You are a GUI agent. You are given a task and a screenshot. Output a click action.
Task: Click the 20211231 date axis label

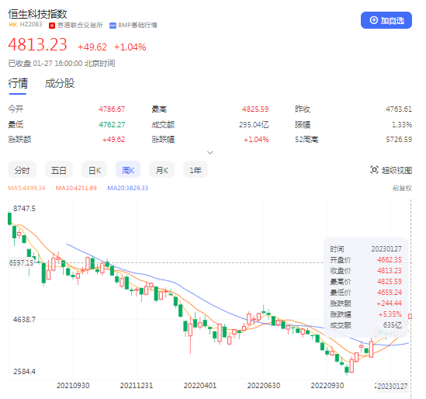137,385
